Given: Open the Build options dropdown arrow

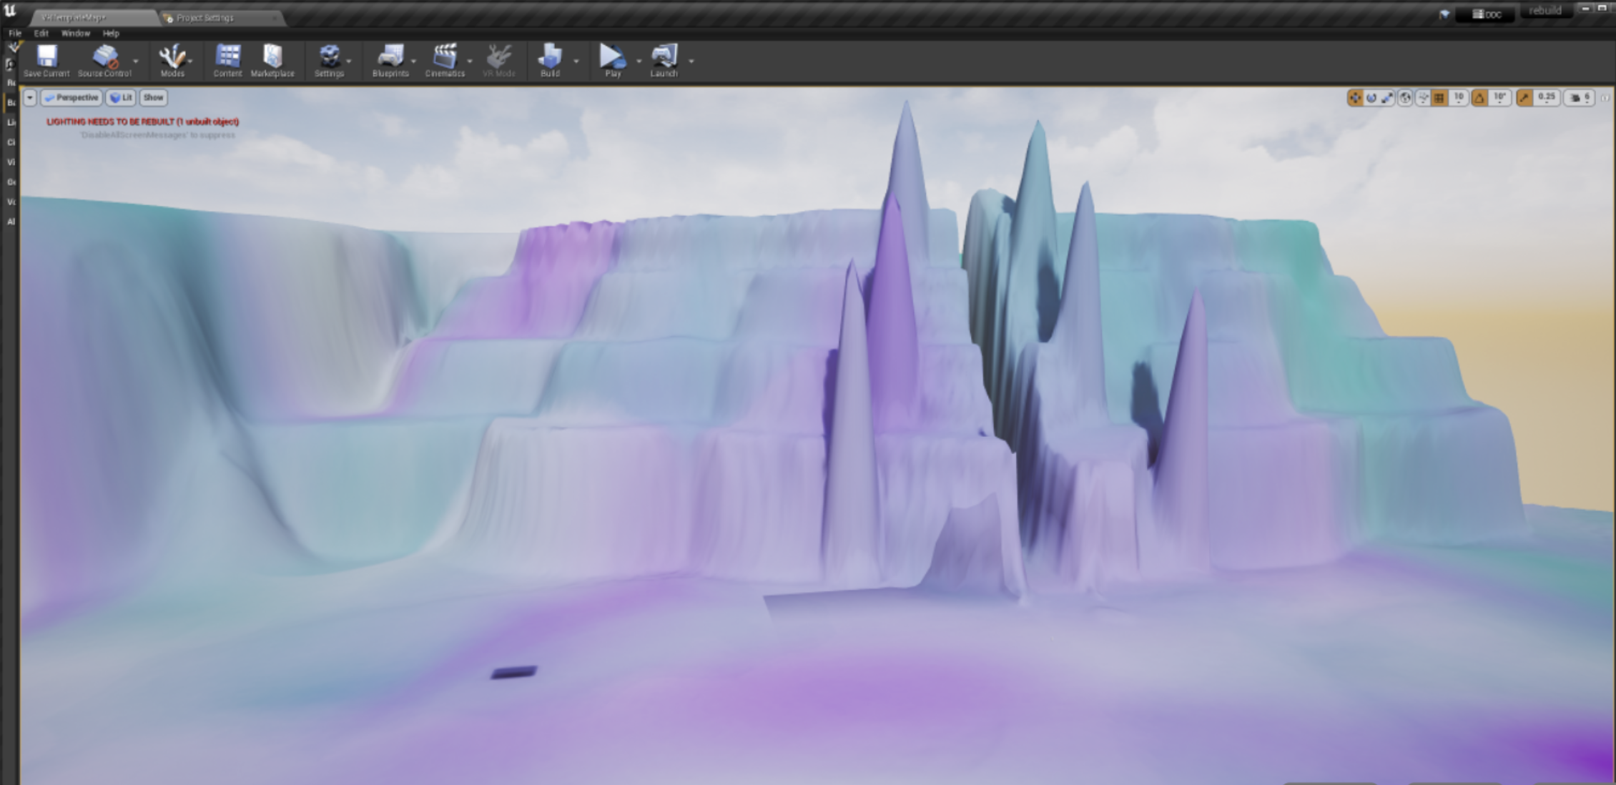Looking at the screenshot, I should pos(576,61).
